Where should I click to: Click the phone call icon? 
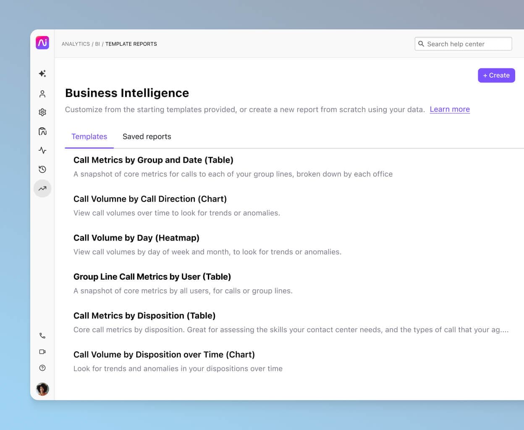tap(42, 336)
